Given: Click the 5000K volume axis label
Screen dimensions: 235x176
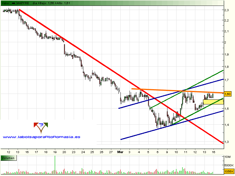Looking at the screenshot, I should click(229, 165).
